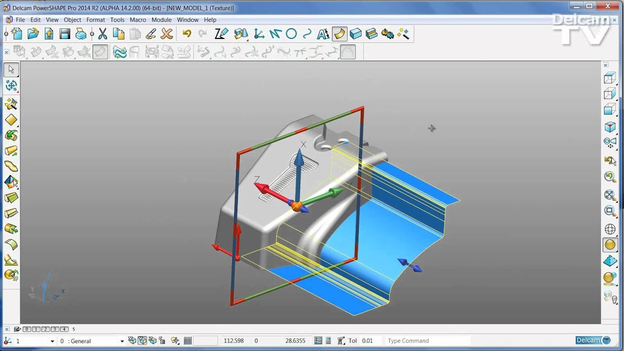Close the surface edit toolbar
The width and height of the screenshot is (624, 351).
point(6,52)
